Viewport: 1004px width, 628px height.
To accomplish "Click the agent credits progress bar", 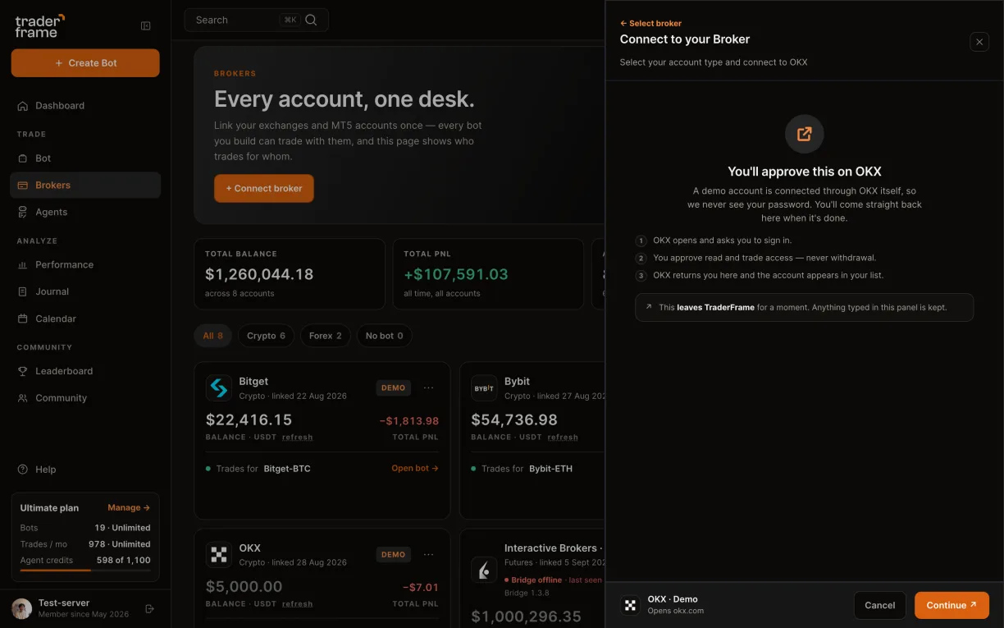I will (x=85, y=570).
